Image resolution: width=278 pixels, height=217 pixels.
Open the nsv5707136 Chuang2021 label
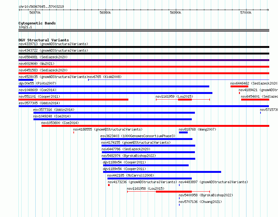tap(200, 202)
